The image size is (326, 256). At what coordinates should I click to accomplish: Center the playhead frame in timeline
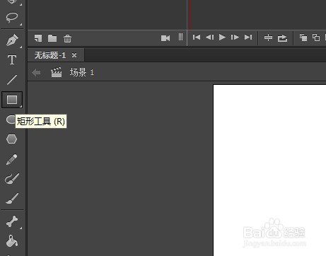click(268, 37)
